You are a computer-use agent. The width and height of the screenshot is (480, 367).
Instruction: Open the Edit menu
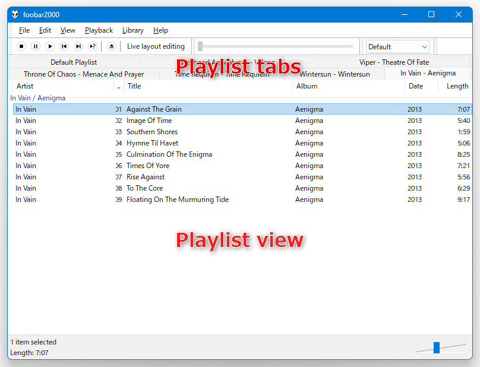(45, 30)
